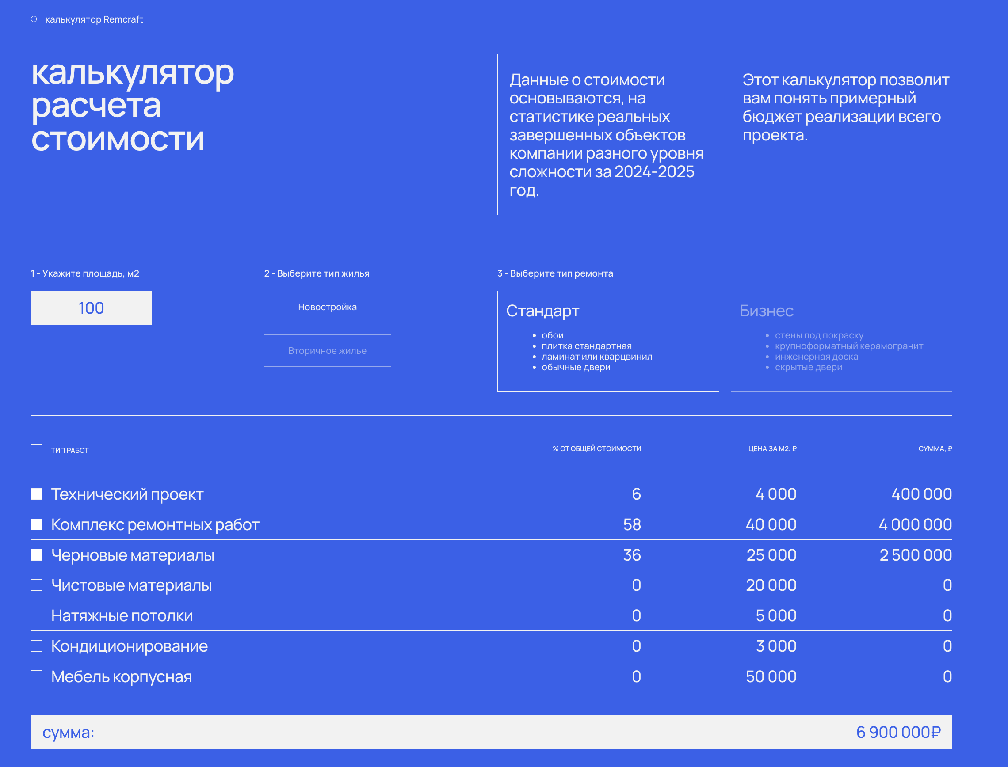Select the Новостройка housing type button
Image resolution: width=1008 pixels, height=767 pixels.
(x=327, y=307)
